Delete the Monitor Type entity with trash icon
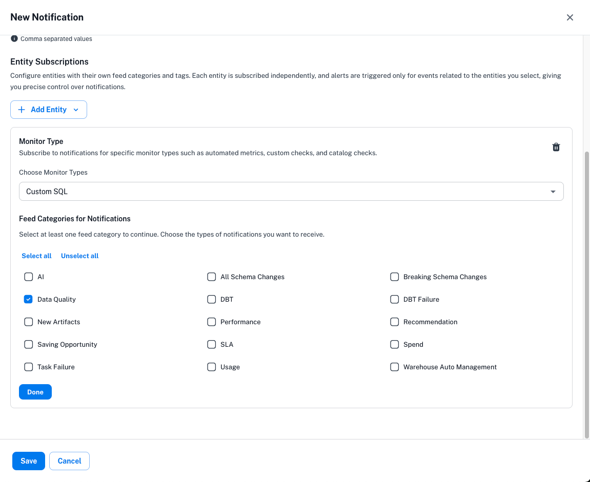The image size is (590, 482). pyautogui.click(x=556, y=148)
